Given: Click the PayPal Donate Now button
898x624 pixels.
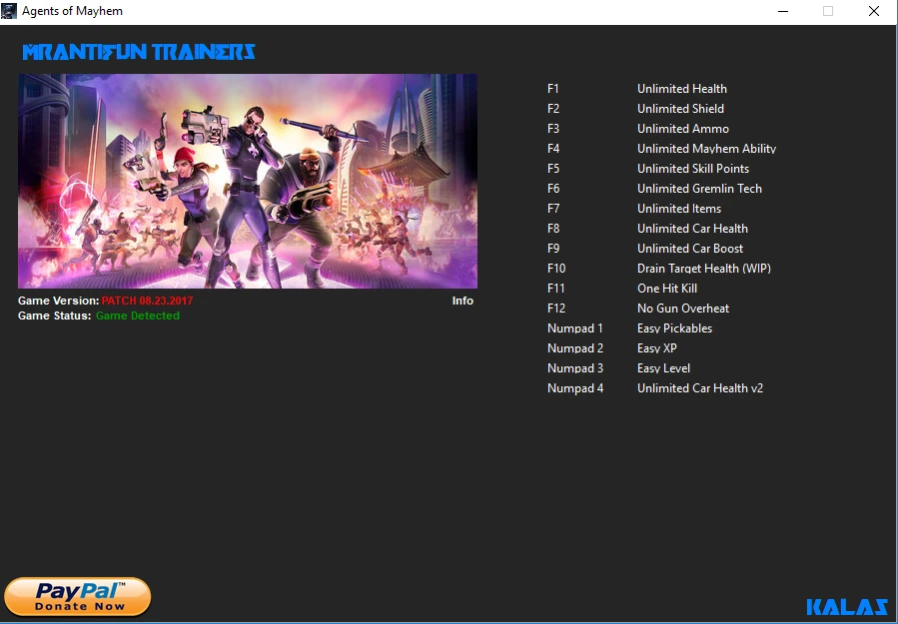Looking at the screenshot, I should coord(77,596).
